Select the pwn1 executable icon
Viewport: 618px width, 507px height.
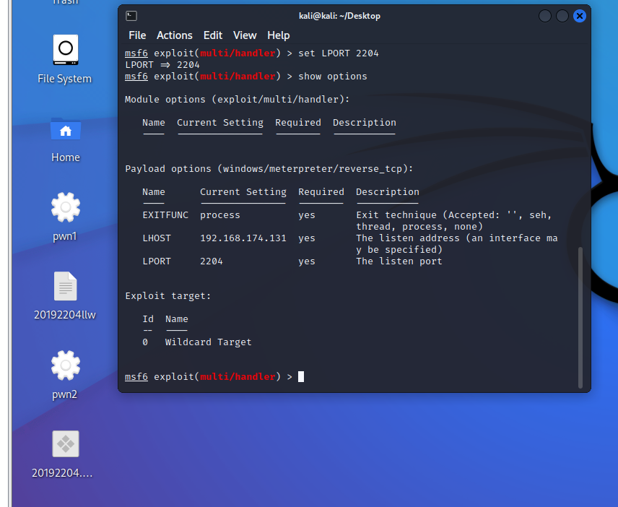(x=66, y=207)
